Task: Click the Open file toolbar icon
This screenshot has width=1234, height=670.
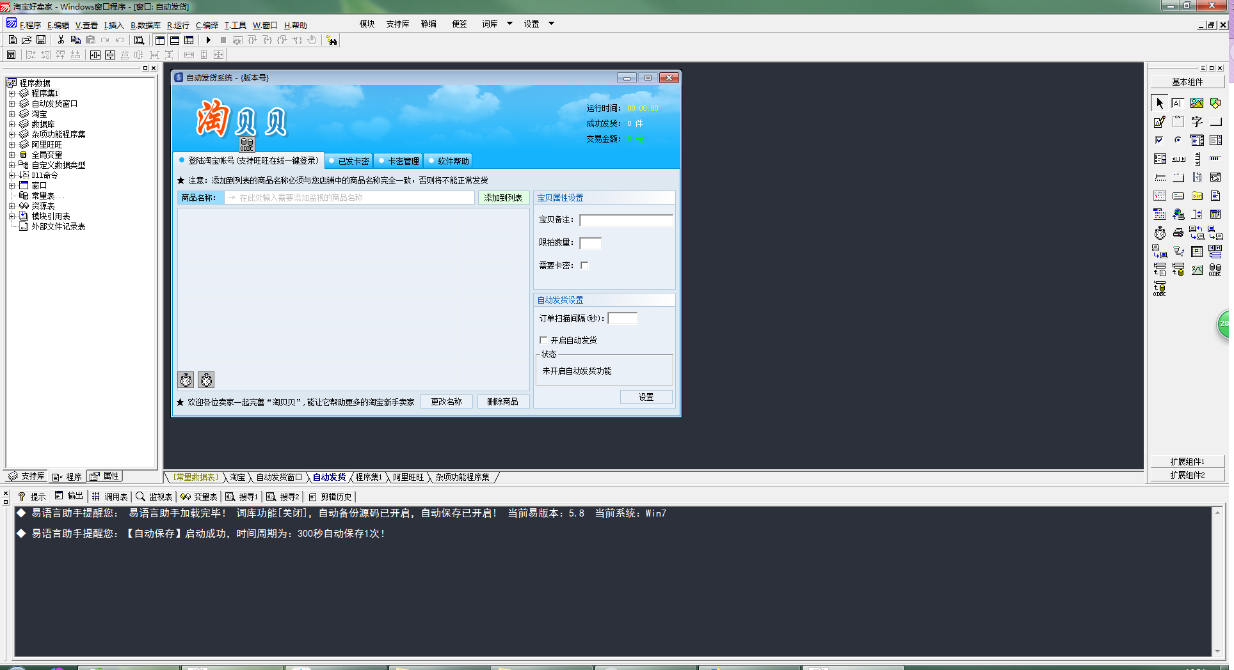Action: pyautogui.click(x=27, y=40)
